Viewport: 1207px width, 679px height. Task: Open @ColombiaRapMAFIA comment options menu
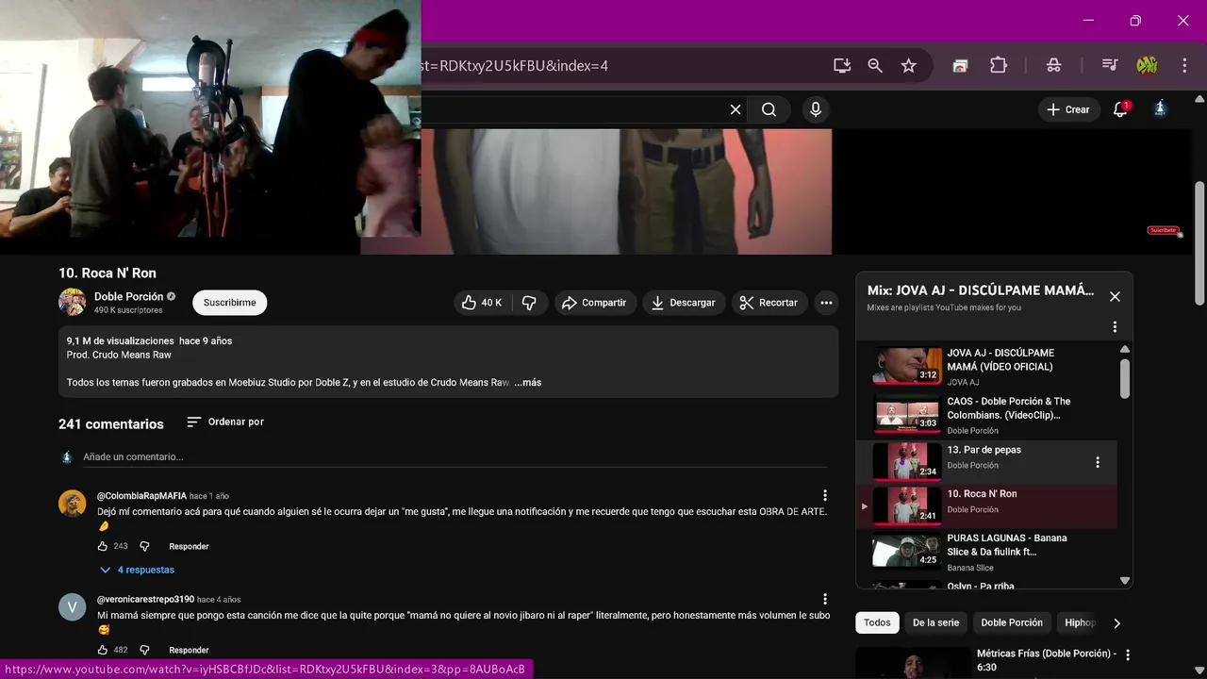tap(825, 495)
